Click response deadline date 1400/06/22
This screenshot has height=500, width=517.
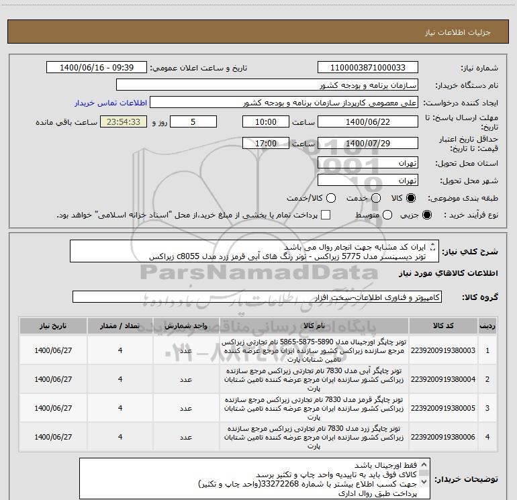coord(368,122)
